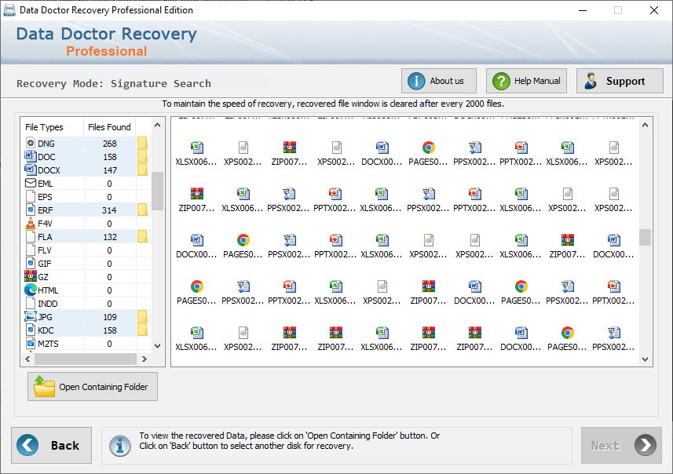Select the DOCX file type icon
The height and width of the screenshot is (474, 673).
(31, 170)
